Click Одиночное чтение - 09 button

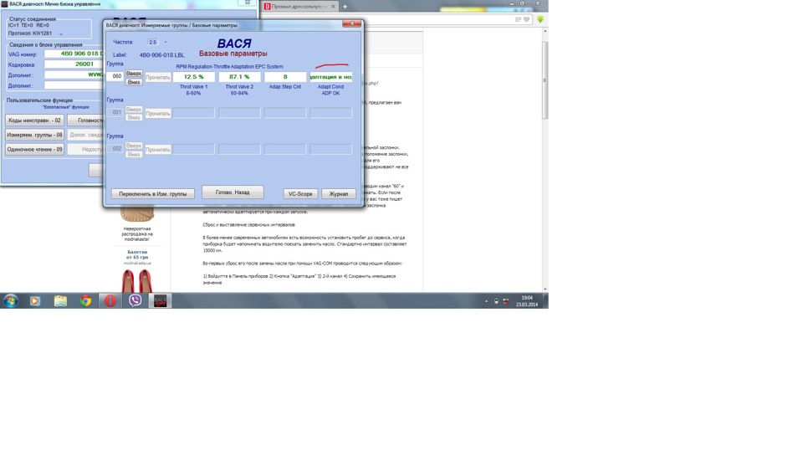[x=34, y=149]
